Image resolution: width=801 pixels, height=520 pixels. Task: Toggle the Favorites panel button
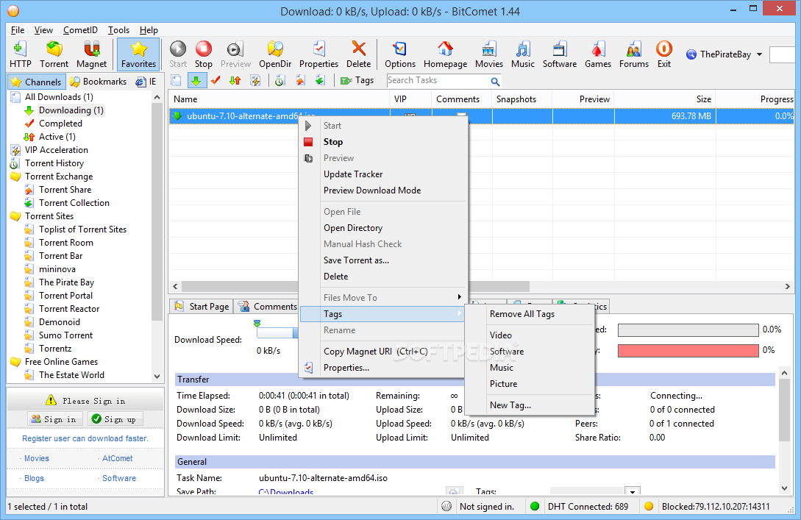[x=138, y=54]
